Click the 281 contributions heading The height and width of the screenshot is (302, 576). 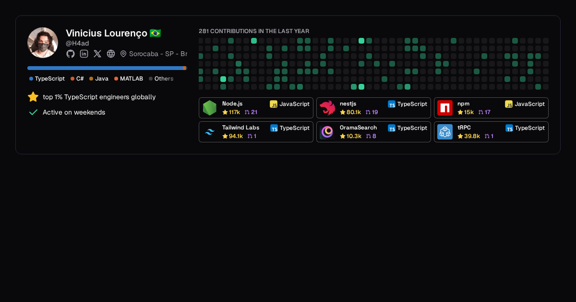[254, 31]
